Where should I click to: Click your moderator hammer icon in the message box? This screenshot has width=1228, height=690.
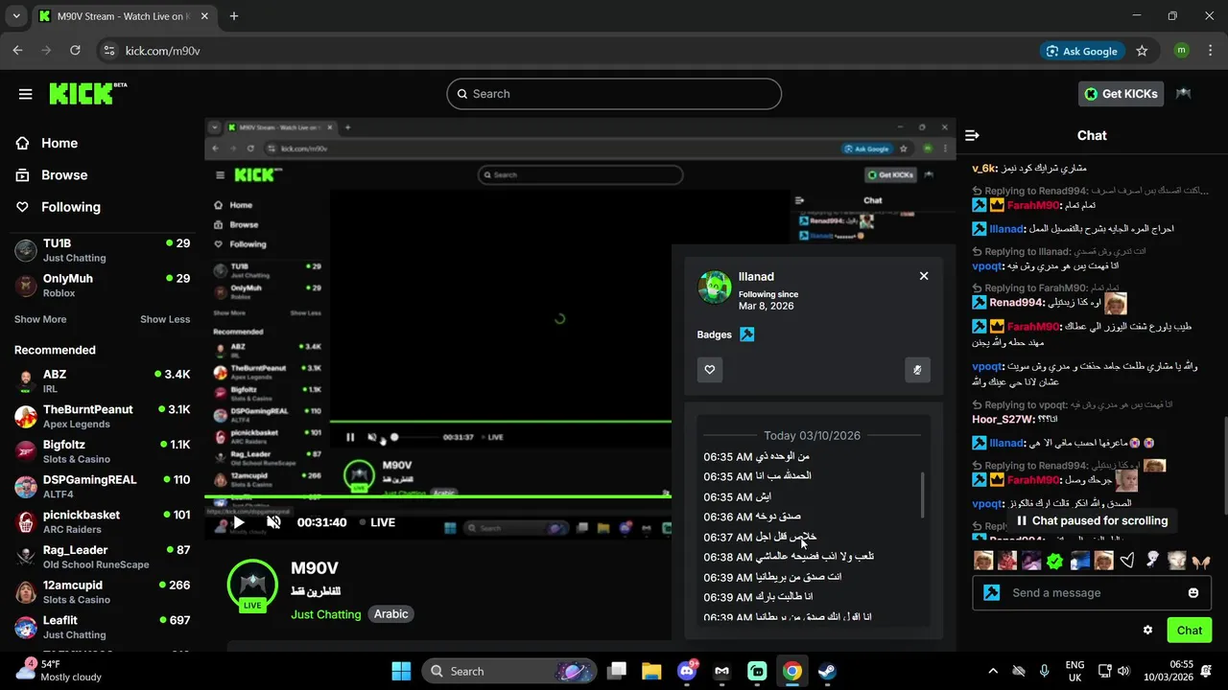[x=992, y=593]
